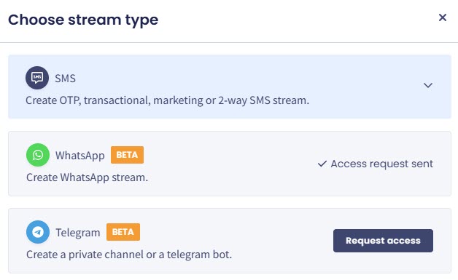Select the WhatsApp stream option label
This screenshot has height=280, width=458.
[80, 156]
